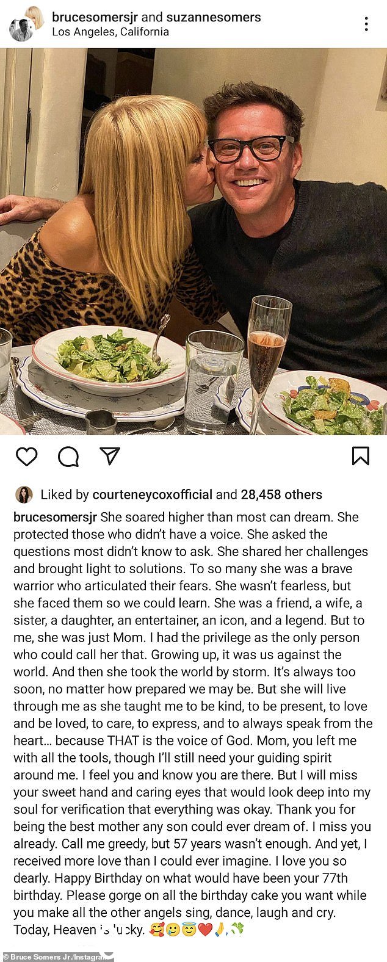Tap the liker's small avatar thumbnail

tap(24, 494)
